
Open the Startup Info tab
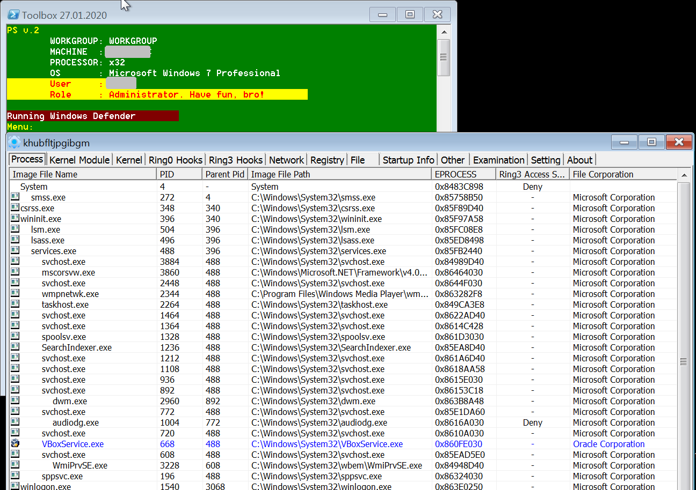[409, 160]
